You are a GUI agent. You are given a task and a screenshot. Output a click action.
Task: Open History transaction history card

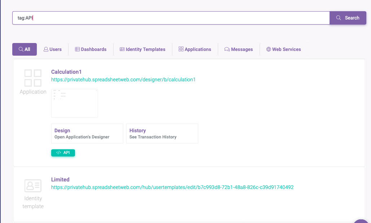[162, 134]
